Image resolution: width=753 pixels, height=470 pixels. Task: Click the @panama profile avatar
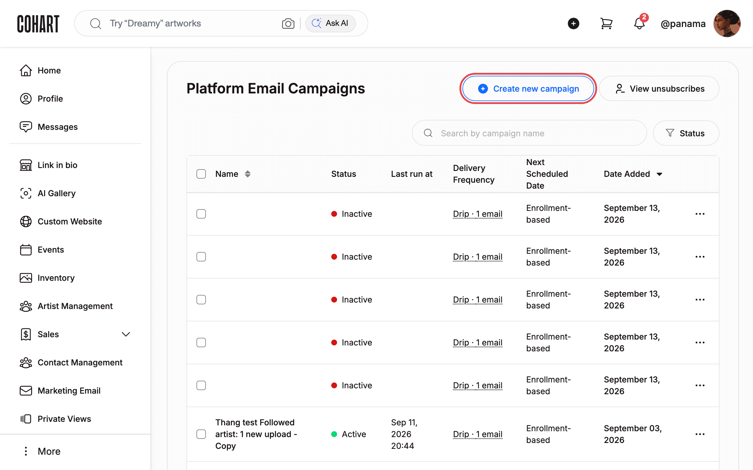pos(727,23)
